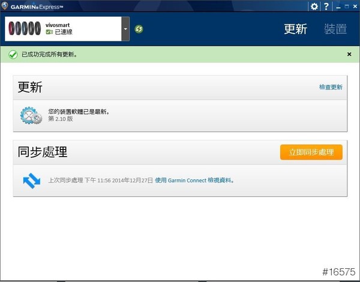Select the vivosmart device thumbnail
360x282 pixels.
[25, 28]
